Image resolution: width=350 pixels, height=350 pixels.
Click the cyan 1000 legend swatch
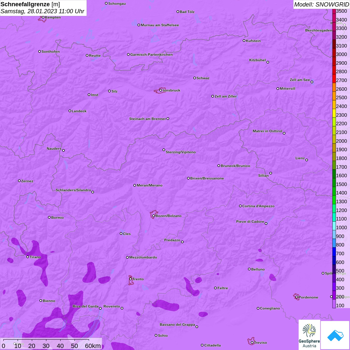pos(334,226)
